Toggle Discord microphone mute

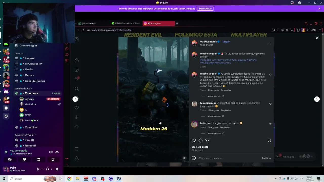(38, 169)
